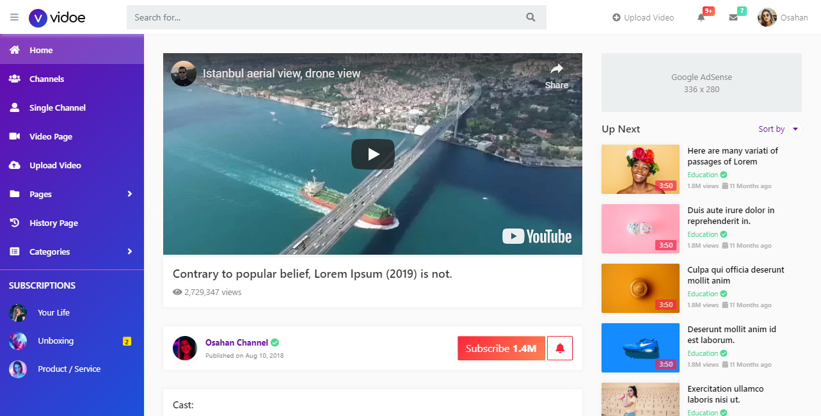821x416 pixels.
Task: Open 'Here are many variati of passages' title
Action: click(733, 156)
